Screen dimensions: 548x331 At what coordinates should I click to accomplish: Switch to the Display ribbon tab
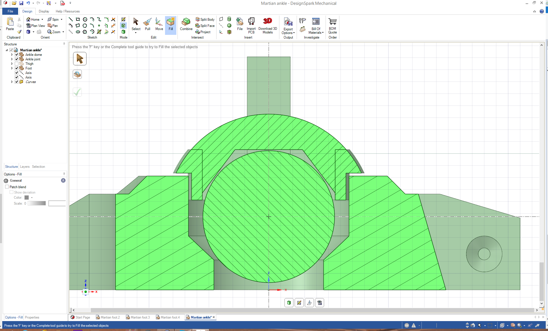click(44, 11)
